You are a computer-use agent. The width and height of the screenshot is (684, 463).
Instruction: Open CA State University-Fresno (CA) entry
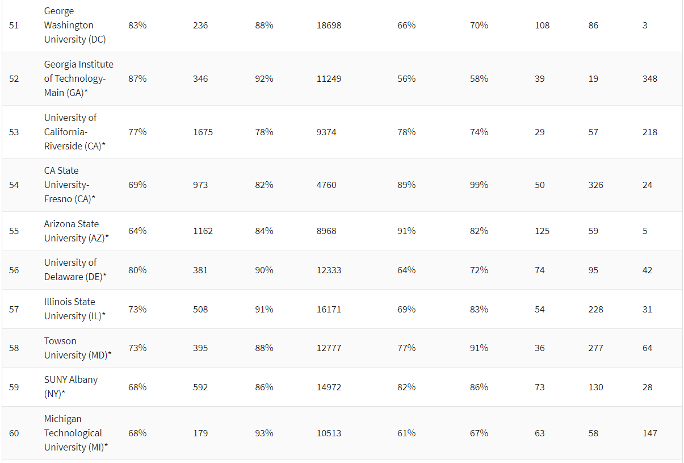point(69,185)
